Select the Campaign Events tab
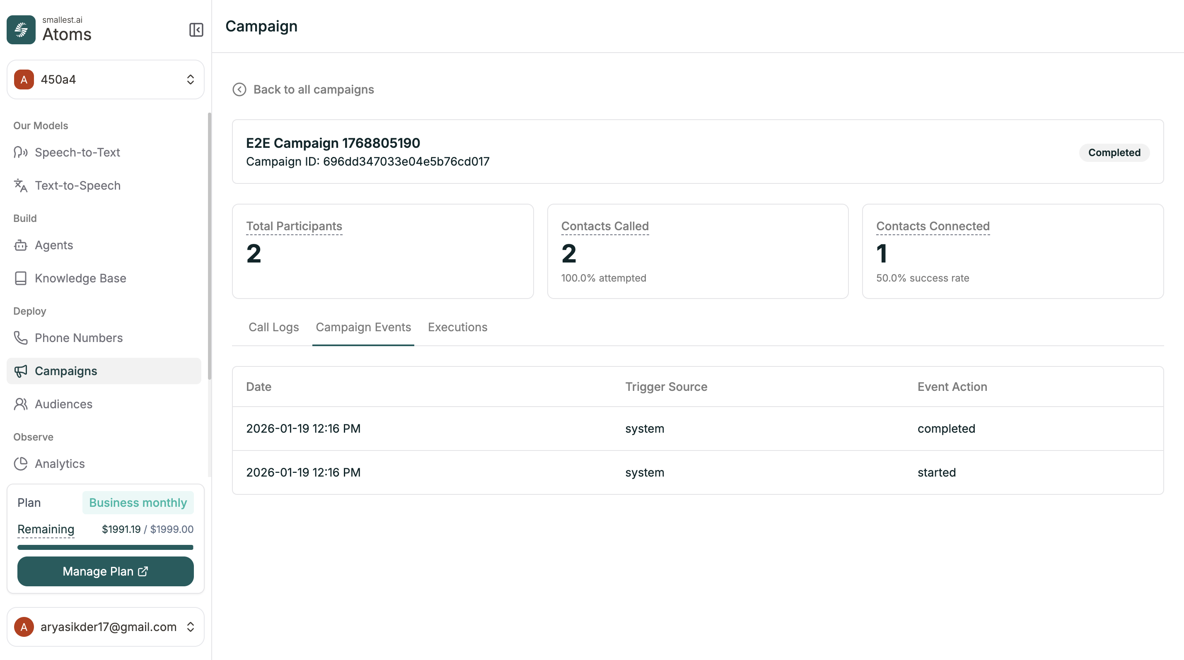The height and width of the screenshot is (660, 1184). (x=363, y=327)
